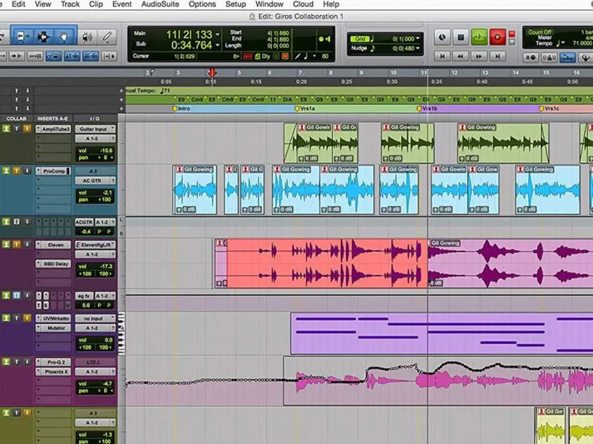Open the AC GTR output selector
593x444 pixels.
coord(96,180)
